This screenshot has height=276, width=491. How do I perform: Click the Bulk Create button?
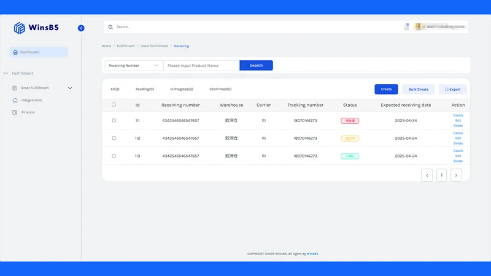419,89
